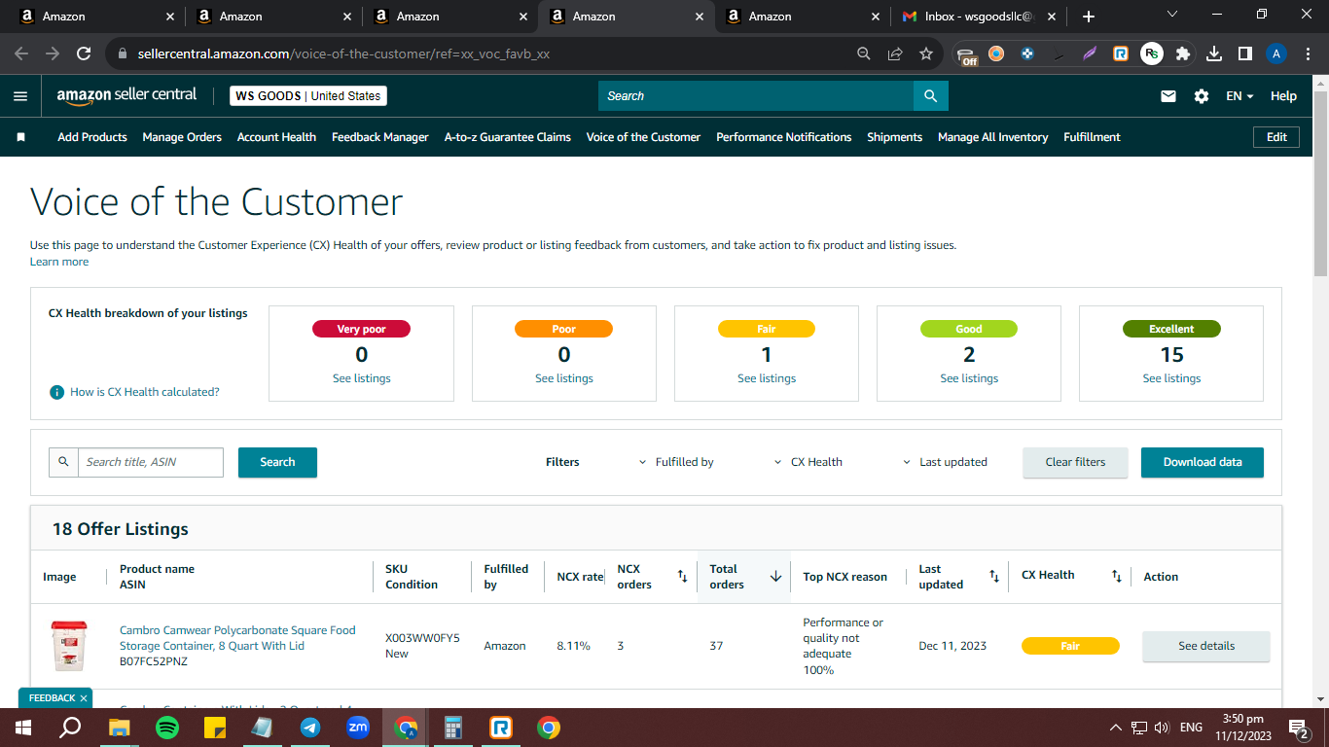
Task: Click the top Seller Central search field
Action: 756,96
